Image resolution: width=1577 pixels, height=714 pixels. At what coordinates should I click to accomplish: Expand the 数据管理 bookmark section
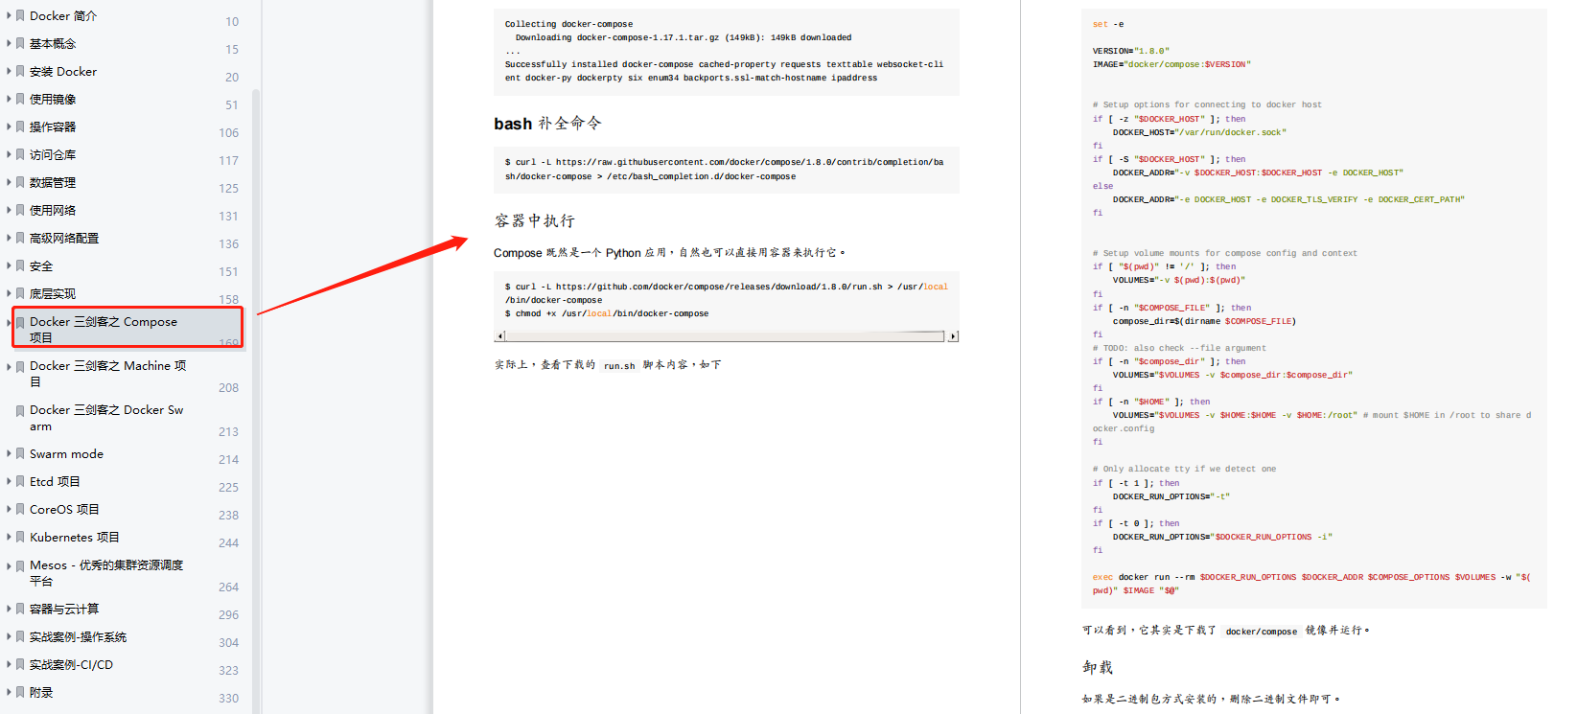point(9,183)
